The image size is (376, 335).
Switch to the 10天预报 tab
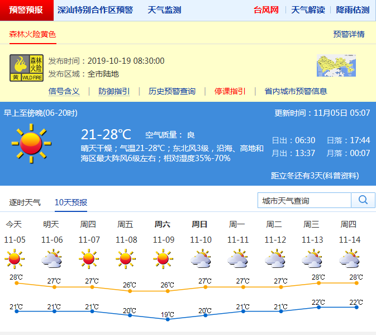point(71,202)
